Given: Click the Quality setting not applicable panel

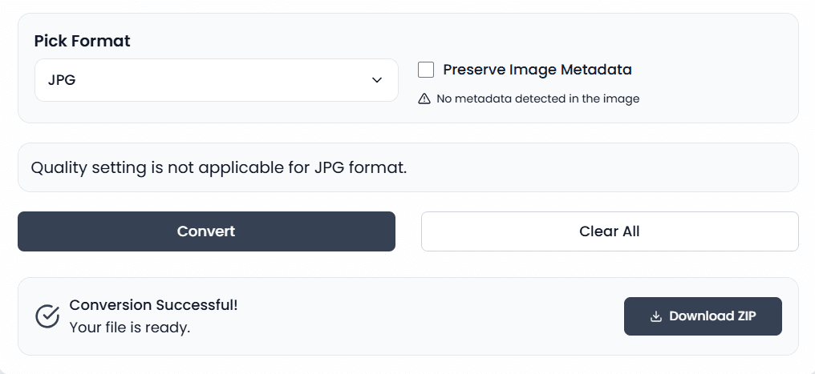Looking at the screenshot, I should (408, 167).
